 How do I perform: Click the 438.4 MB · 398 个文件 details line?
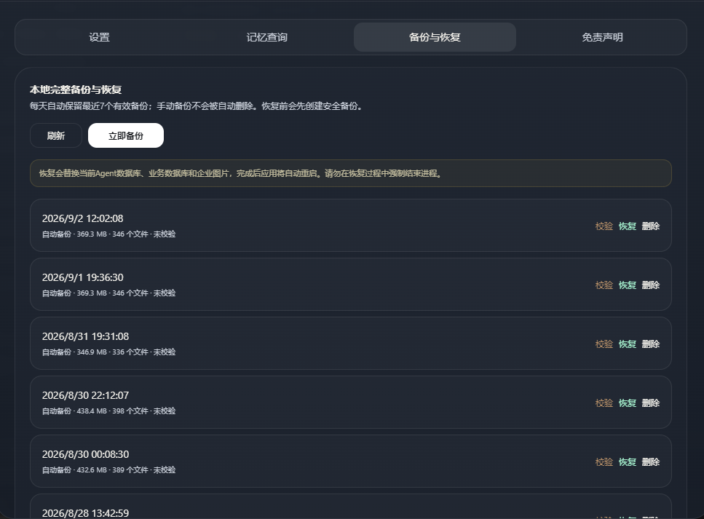click(x=108, y=411)
